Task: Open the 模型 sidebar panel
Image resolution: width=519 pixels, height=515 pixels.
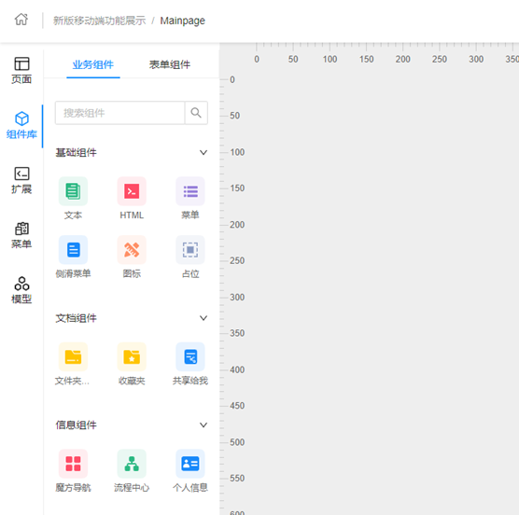Action: (x=21, y=290)
